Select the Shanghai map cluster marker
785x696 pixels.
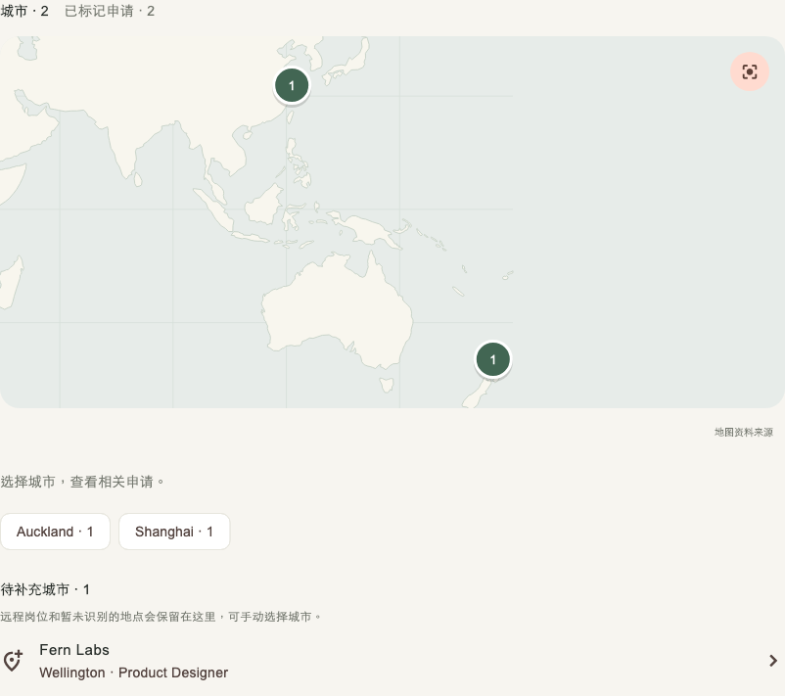(x=292, y=85)
